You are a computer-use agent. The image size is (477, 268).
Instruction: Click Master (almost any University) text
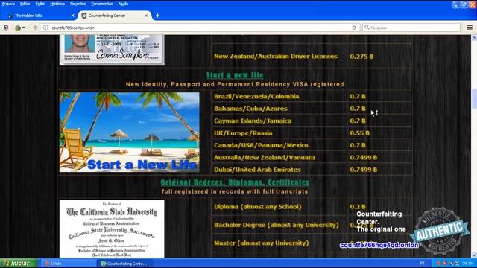[x=261, y=243]
